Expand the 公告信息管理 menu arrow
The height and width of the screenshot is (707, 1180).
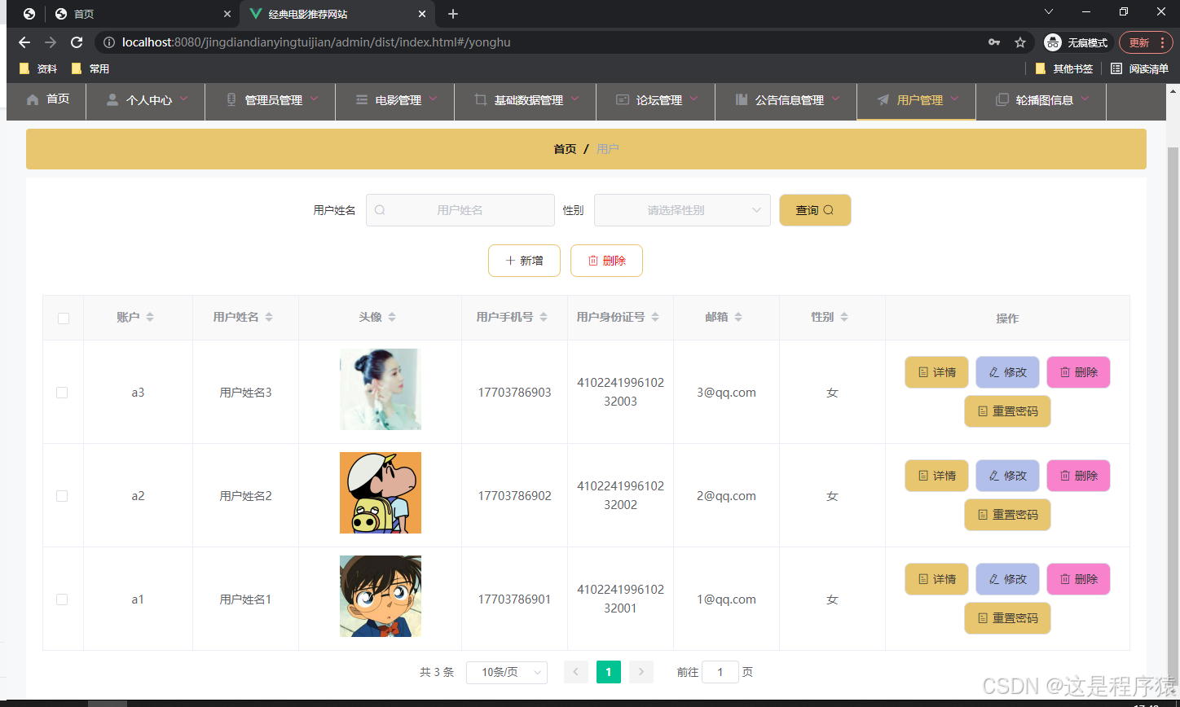click(x=836, y=99)
